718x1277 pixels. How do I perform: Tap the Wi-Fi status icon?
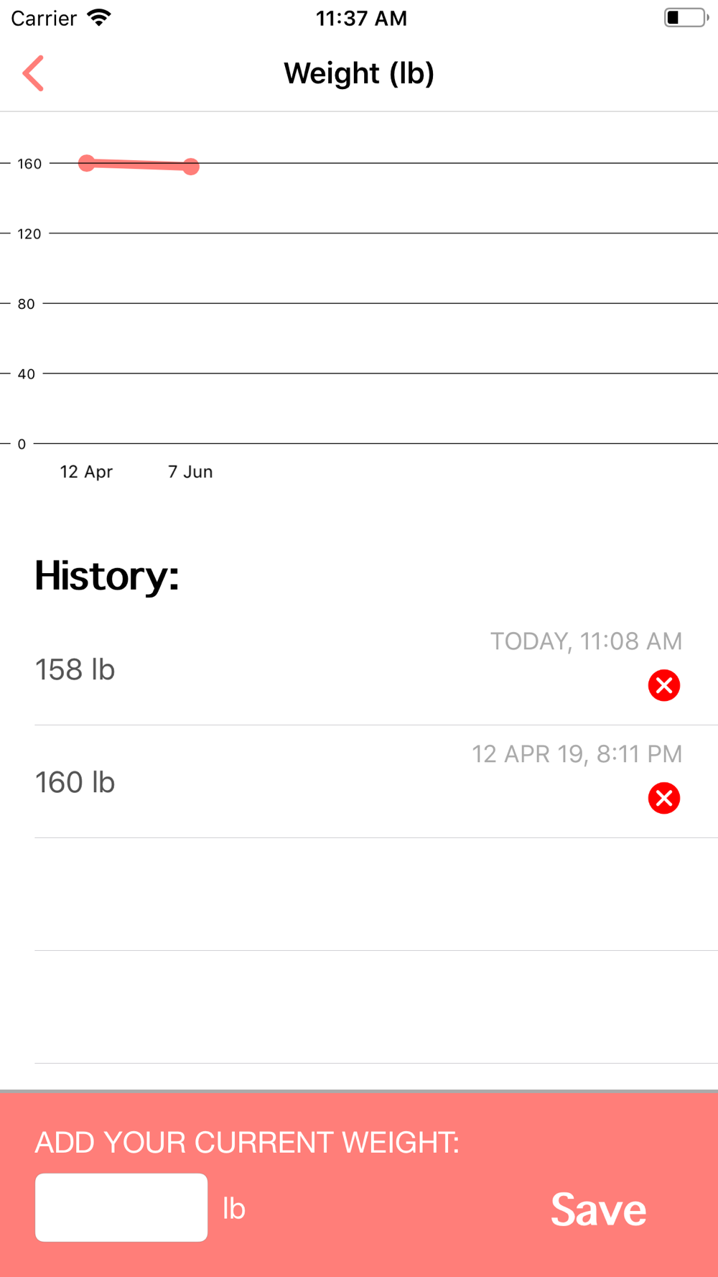tap(99, 18)
